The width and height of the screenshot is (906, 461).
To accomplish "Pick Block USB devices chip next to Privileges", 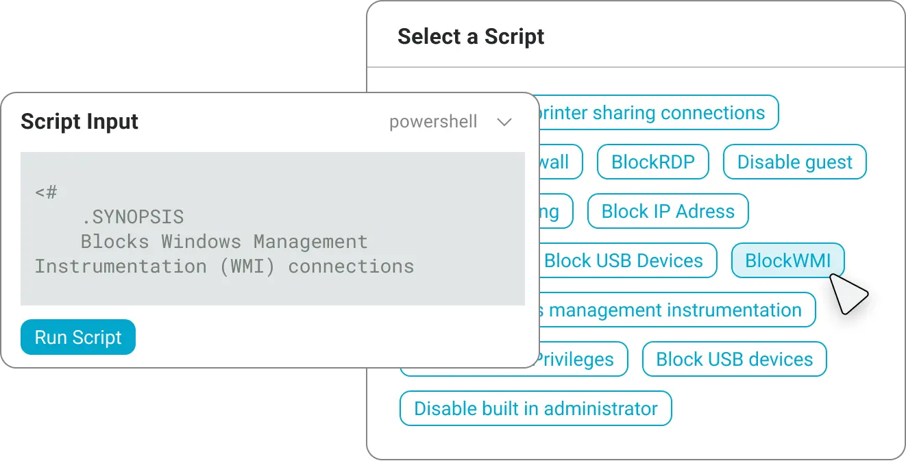I will coord(734,360).
